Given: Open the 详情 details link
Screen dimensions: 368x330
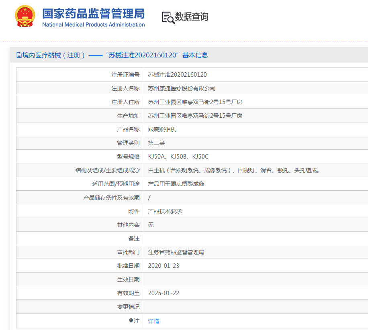Looking at the screenshot, I should coord(154,321).
